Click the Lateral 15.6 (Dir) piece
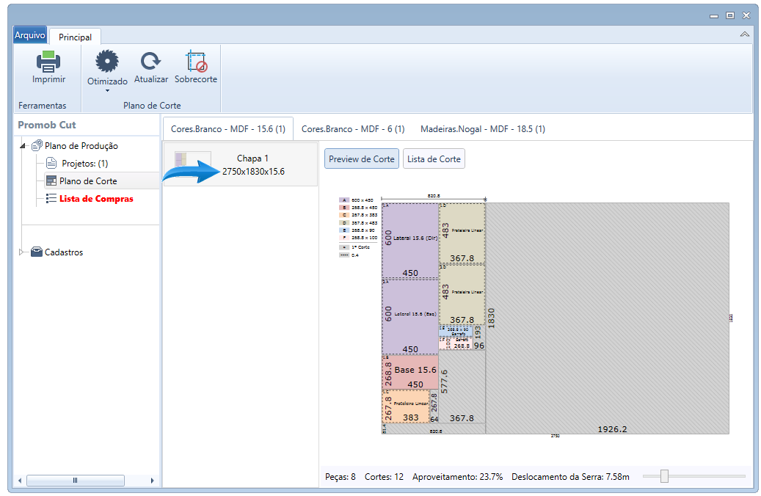This screenshot has height=496, width=761. pos(410,241)
